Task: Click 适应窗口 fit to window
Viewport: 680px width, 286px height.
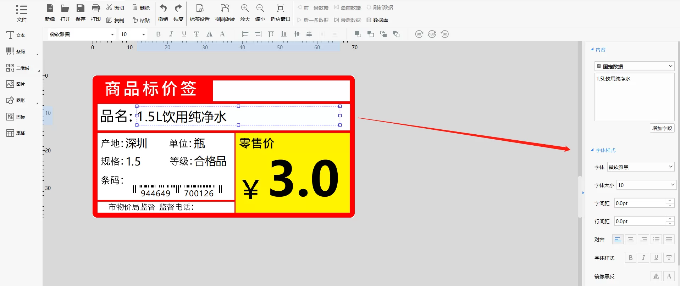Action: pyautogui.click(x=281, y=13)
